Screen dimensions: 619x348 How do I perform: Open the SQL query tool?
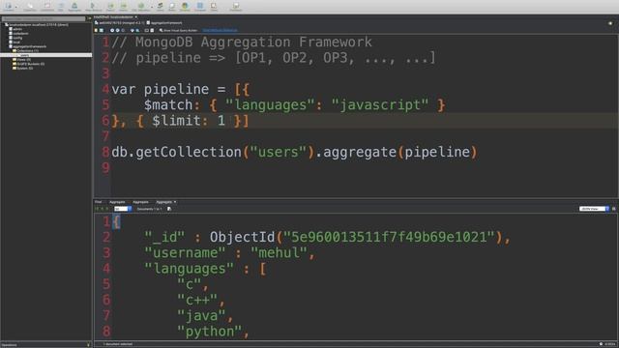(x=61, y=6)
